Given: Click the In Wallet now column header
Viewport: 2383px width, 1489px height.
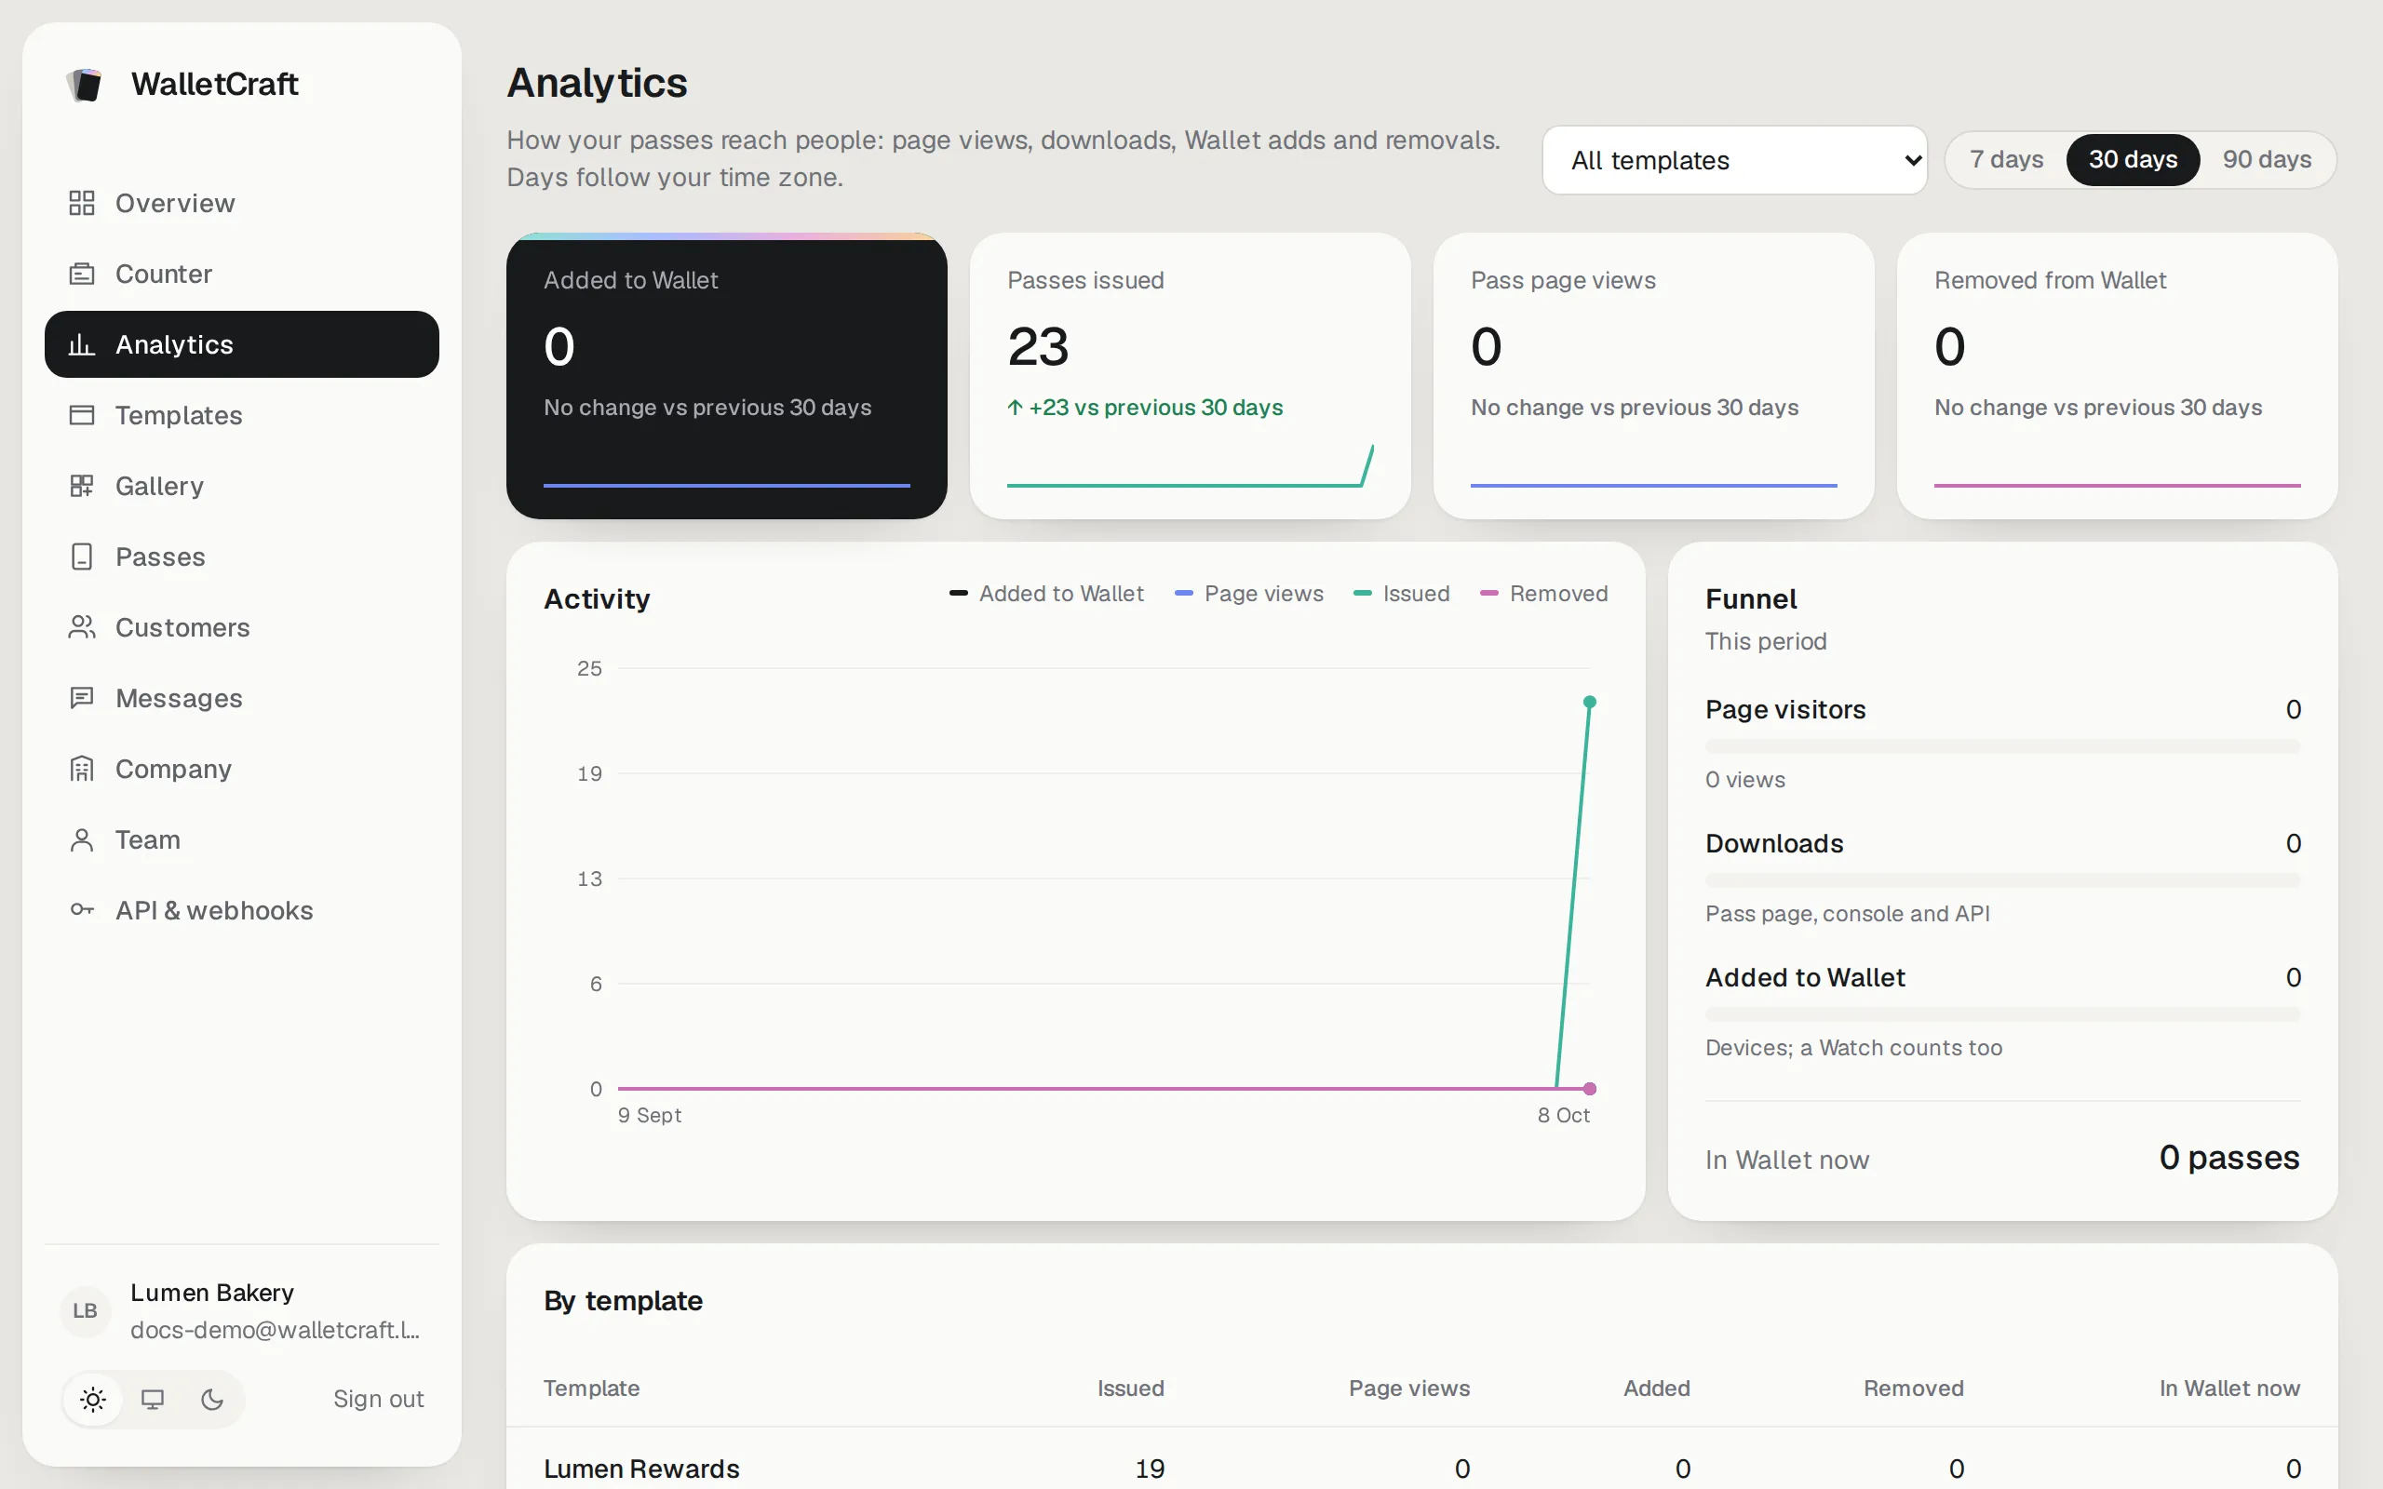Looking at the screenshot, I should click(x=2229, y=1388).
